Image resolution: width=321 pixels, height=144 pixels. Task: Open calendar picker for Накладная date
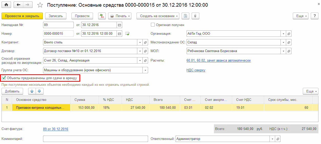[x=119, y=25]
